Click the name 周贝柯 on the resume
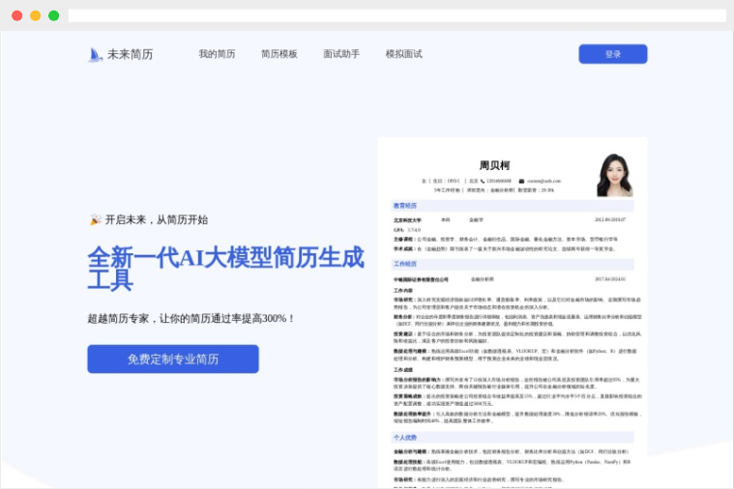 point(494,165)
